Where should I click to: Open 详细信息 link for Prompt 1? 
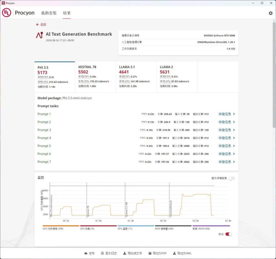[225, 114]
